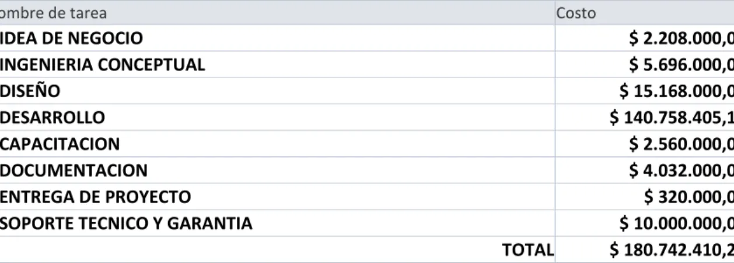Click the $ 10.000.000 cost cell
The width and height of the screenshot is (734, 263).
(x=644, y=223)
